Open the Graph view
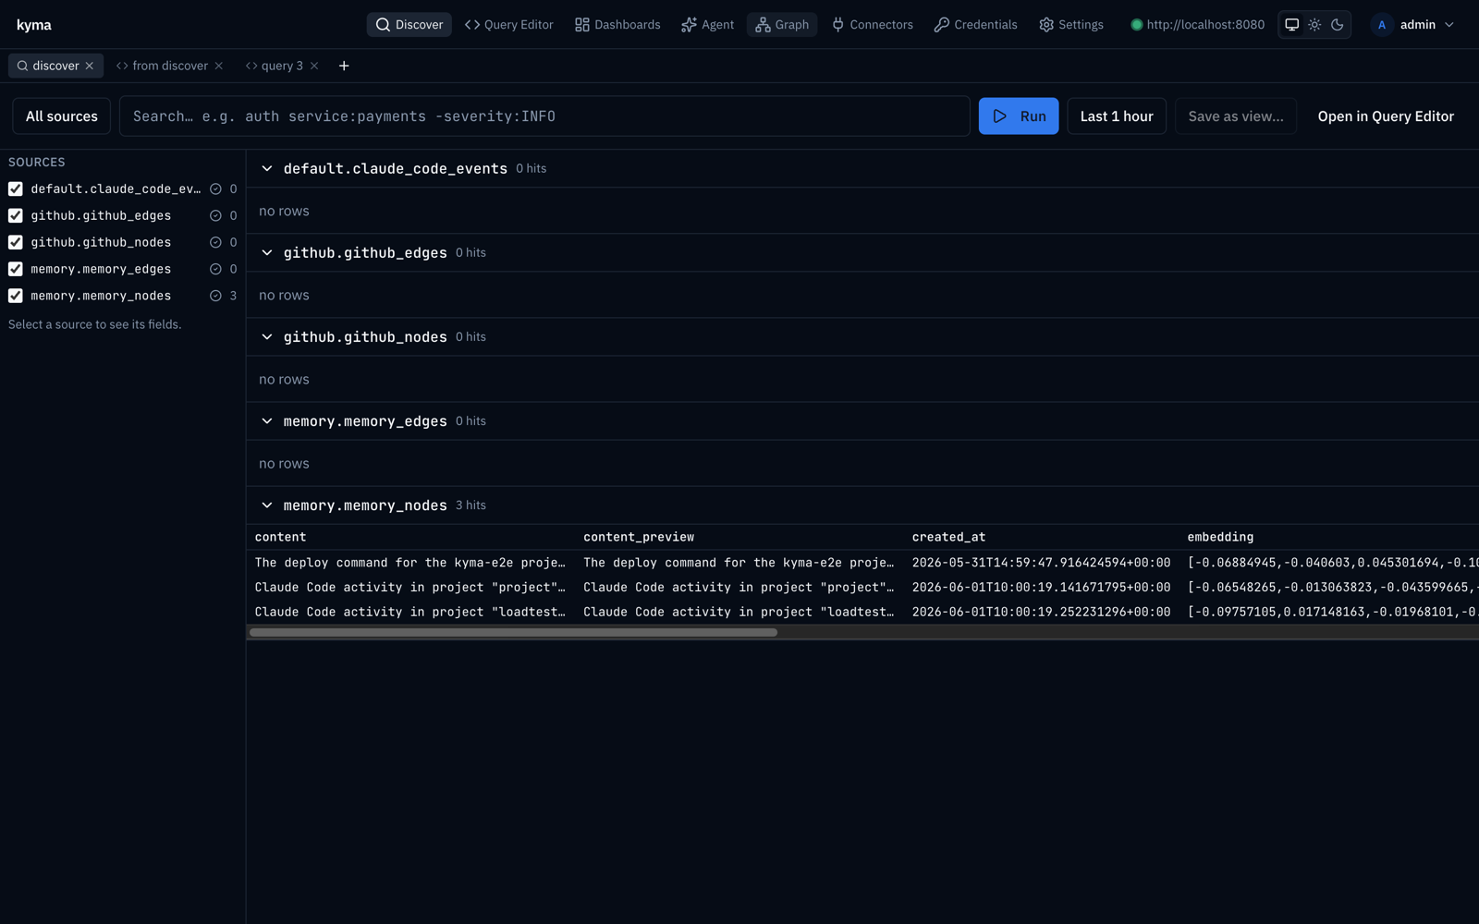 pyautogui.click(x=782, y=25)
